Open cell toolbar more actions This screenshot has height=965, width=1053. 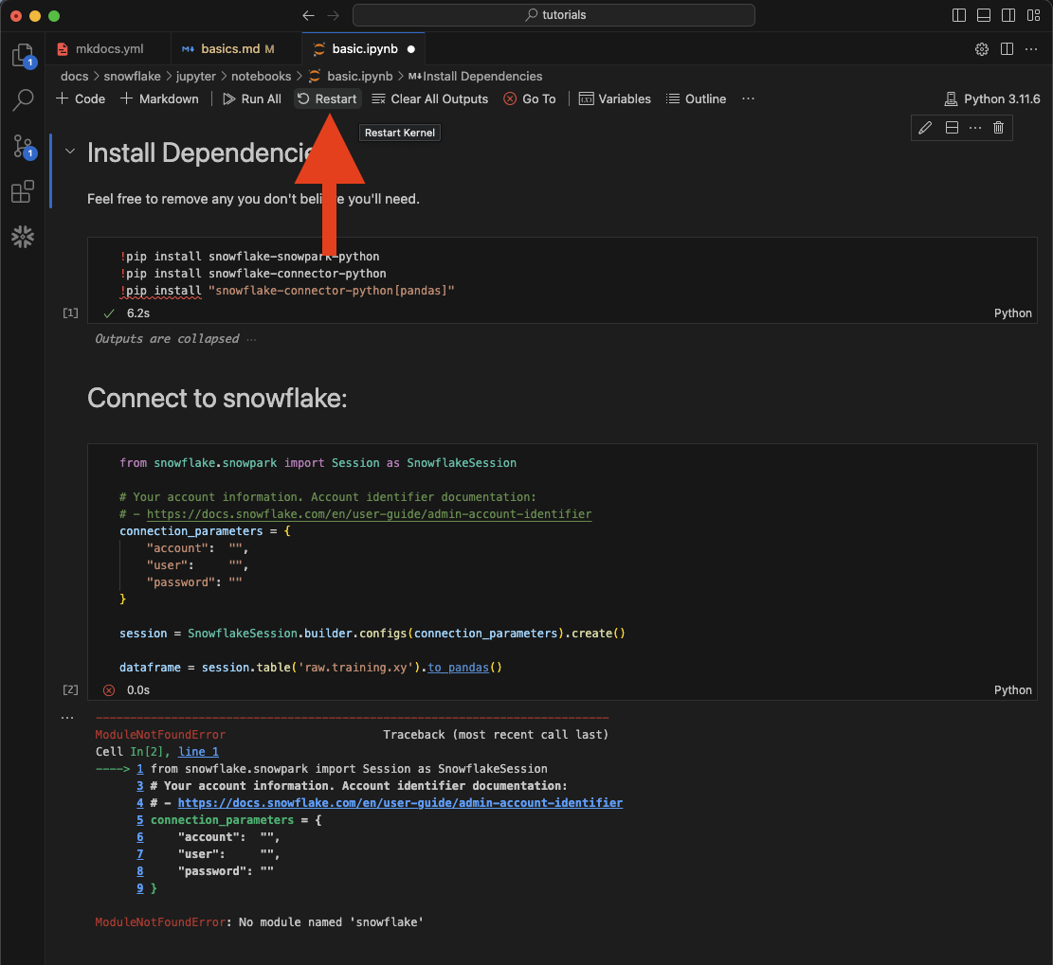click(x=975, y=128)
